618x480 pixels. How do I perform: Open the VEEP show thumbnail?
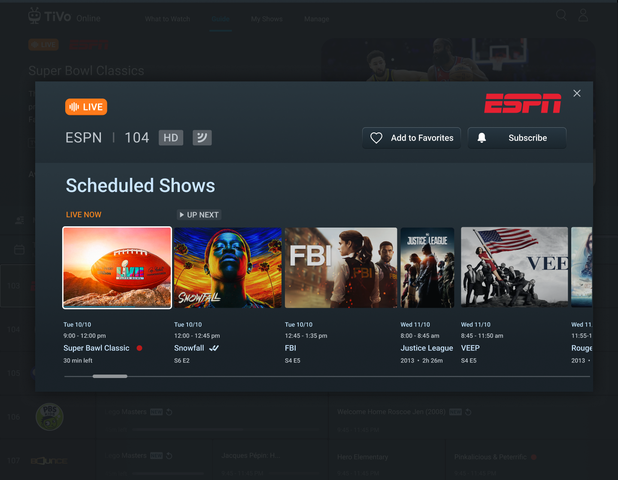(x=515, y=268)
